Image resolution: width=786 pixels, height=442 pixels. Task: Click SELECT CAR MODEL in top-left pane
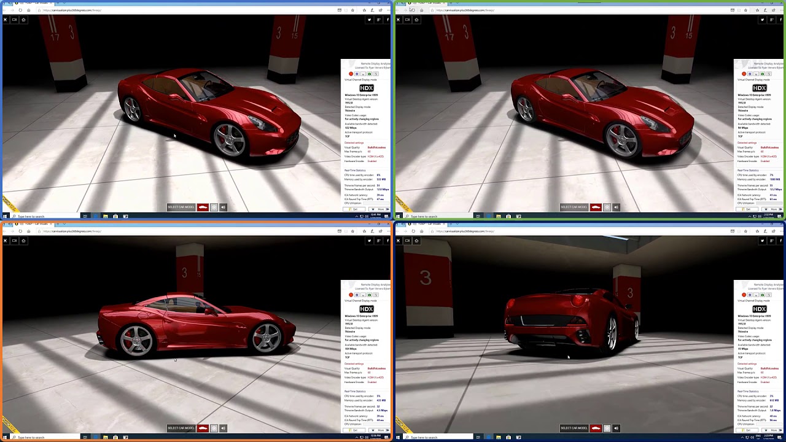click(181, 207)
